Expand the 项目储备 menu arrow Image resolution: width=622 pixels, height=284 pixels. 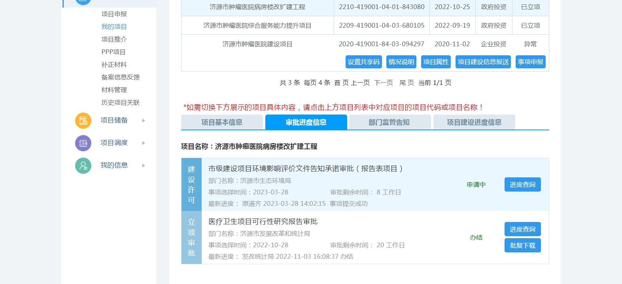pyautogui.click(x=144, y=120)
